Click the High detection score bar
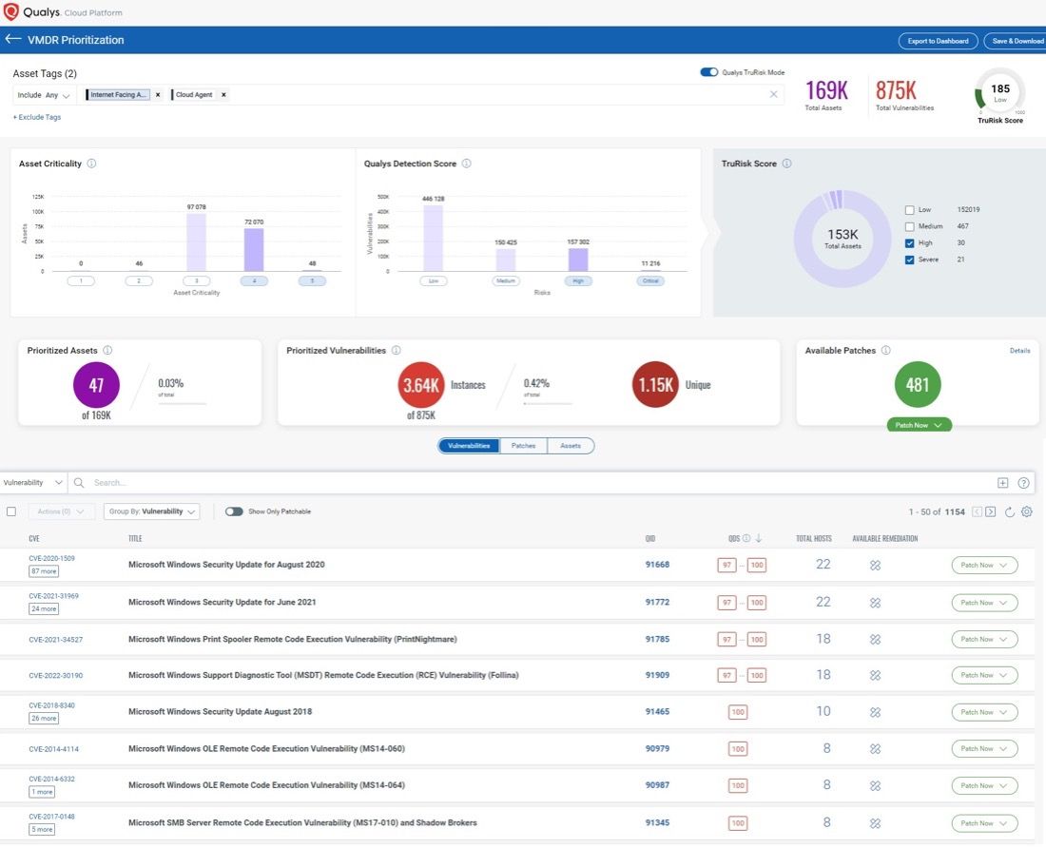This screenshot has width=1046, height=848. coord(578,260)
